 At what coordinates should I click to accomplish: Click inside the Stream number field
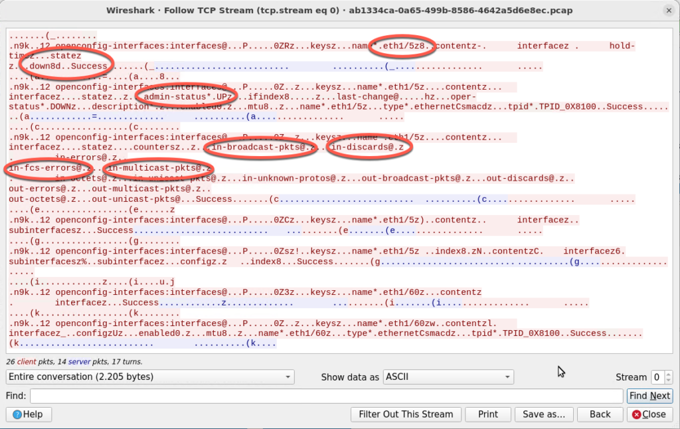[657, 377]
